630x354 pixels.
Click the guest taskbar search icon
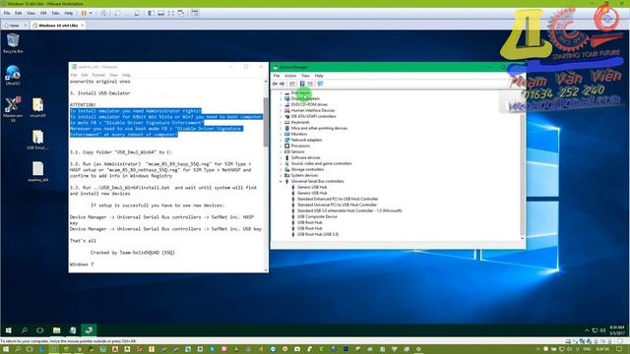pyautogui.click(x=24, y=330)
